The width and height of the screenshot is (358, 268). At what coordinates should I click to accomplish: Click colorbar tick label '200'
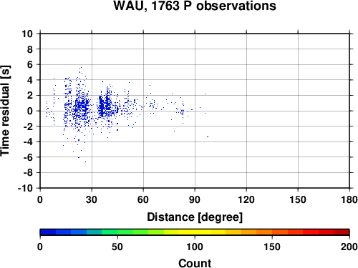(349, 247)
